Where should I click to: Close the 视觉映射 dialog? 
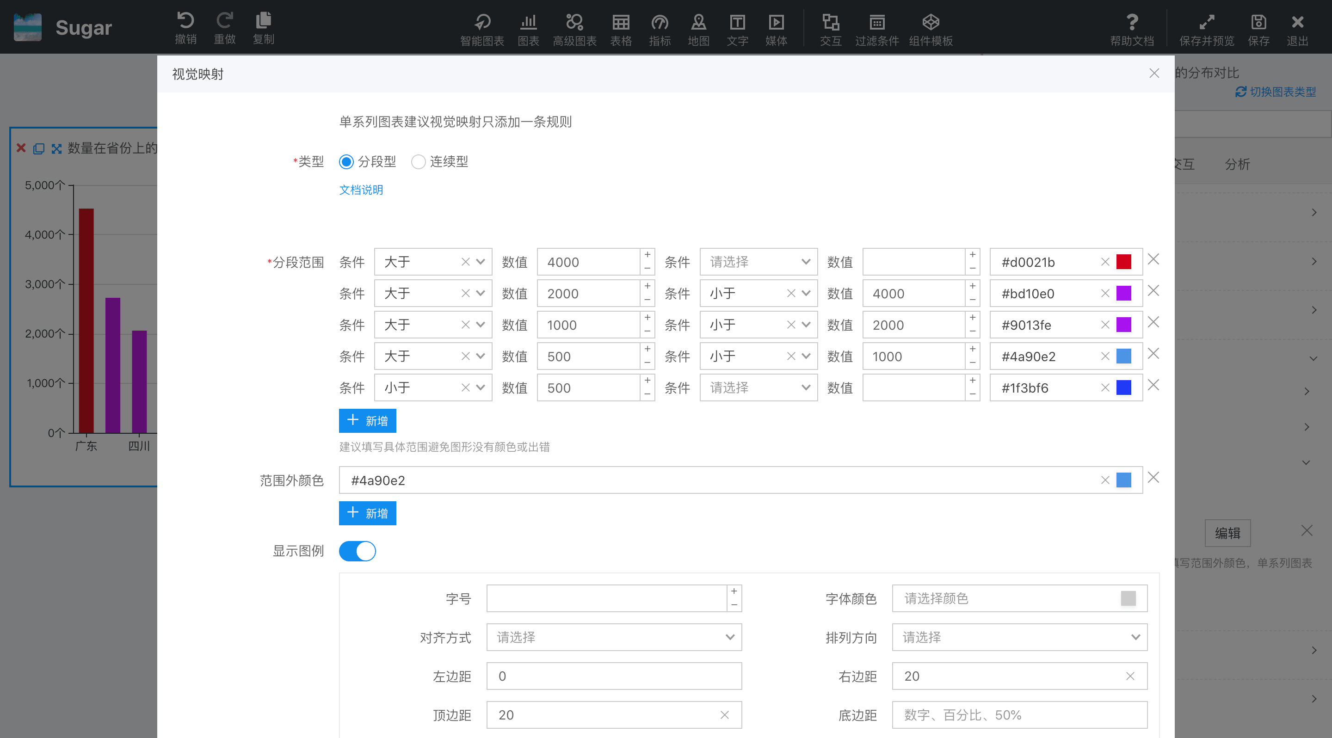pos(1154,74)
